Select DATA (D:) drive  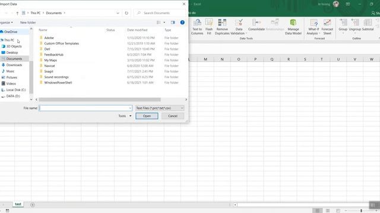(x=13, y=96)
